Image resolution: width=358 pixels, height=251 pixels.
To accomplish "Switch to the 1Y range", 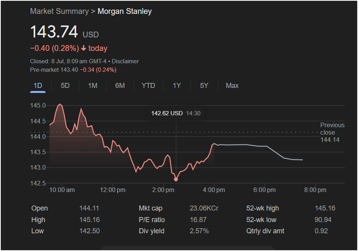I will pyautogui.click(x=177, y=86).
